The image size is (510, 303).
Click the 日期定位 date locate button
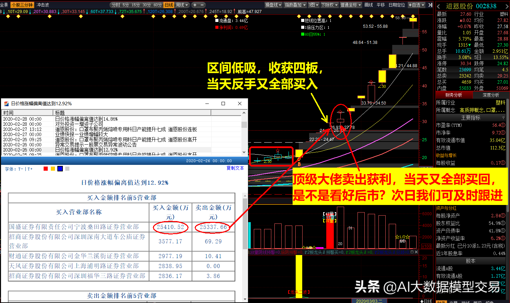(397, 5)
